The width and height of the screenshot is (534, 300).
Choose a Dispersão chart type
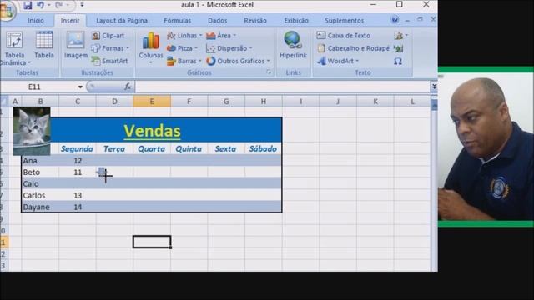click(x=229, y=48)
